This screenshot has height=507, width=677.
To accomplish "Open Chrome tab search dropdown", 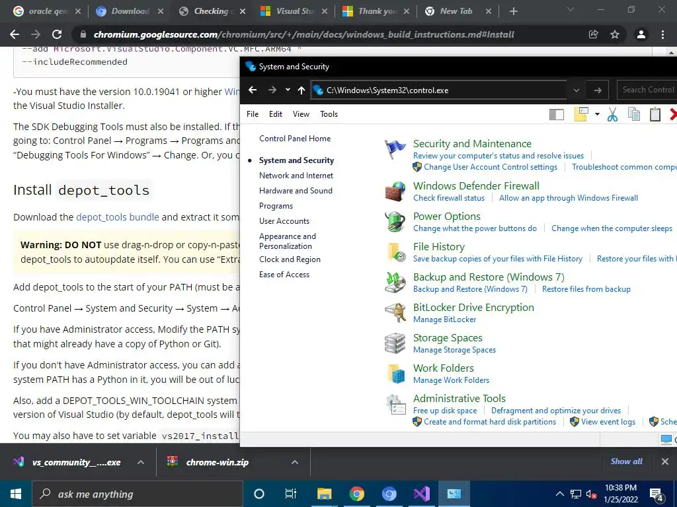I will tap(571, 9).
